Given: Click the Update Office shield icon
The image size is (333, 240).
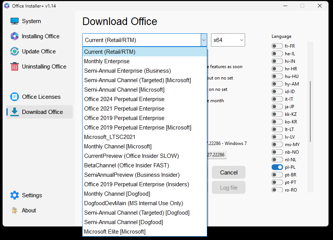Looking at the screenshot, I should [14, 51].
